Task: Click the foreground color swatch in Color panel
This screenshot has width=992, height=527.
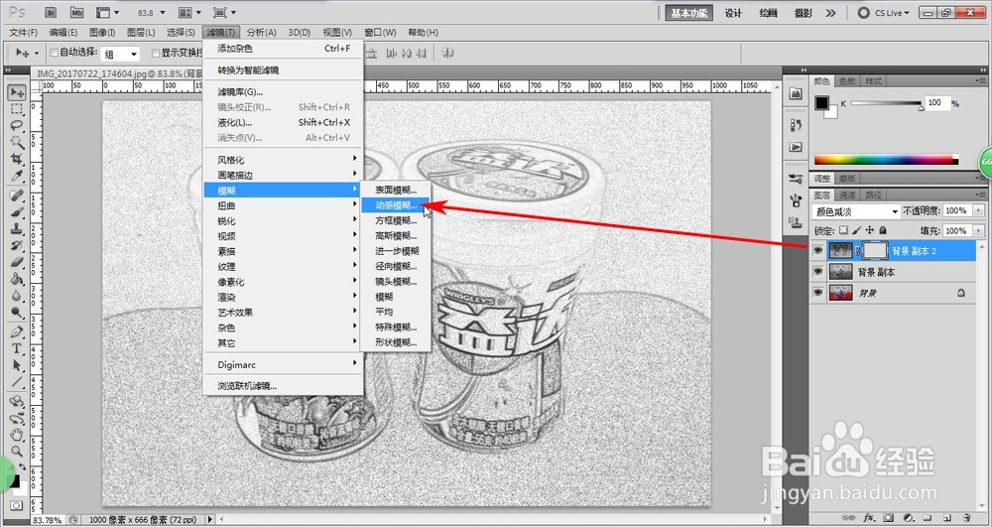Action: 821,102
